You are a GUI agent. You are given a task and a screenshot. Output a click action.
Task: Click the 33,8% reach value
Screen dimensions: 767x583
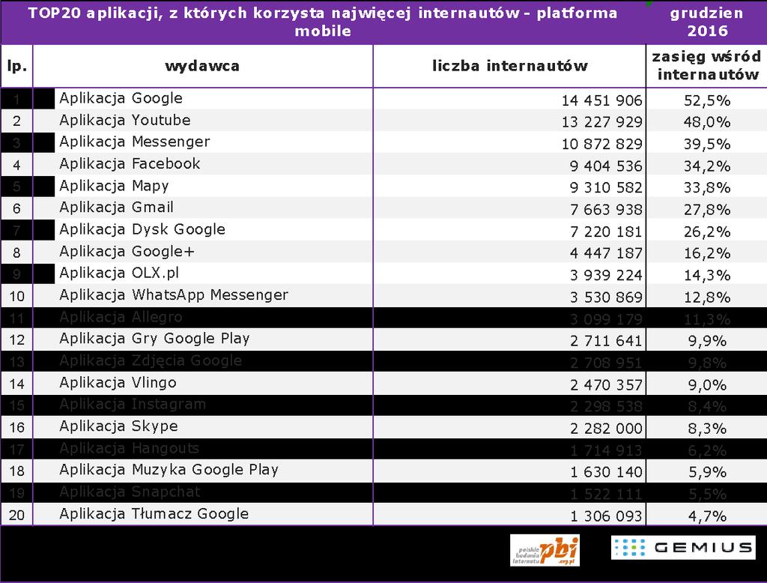click(707, 187)
